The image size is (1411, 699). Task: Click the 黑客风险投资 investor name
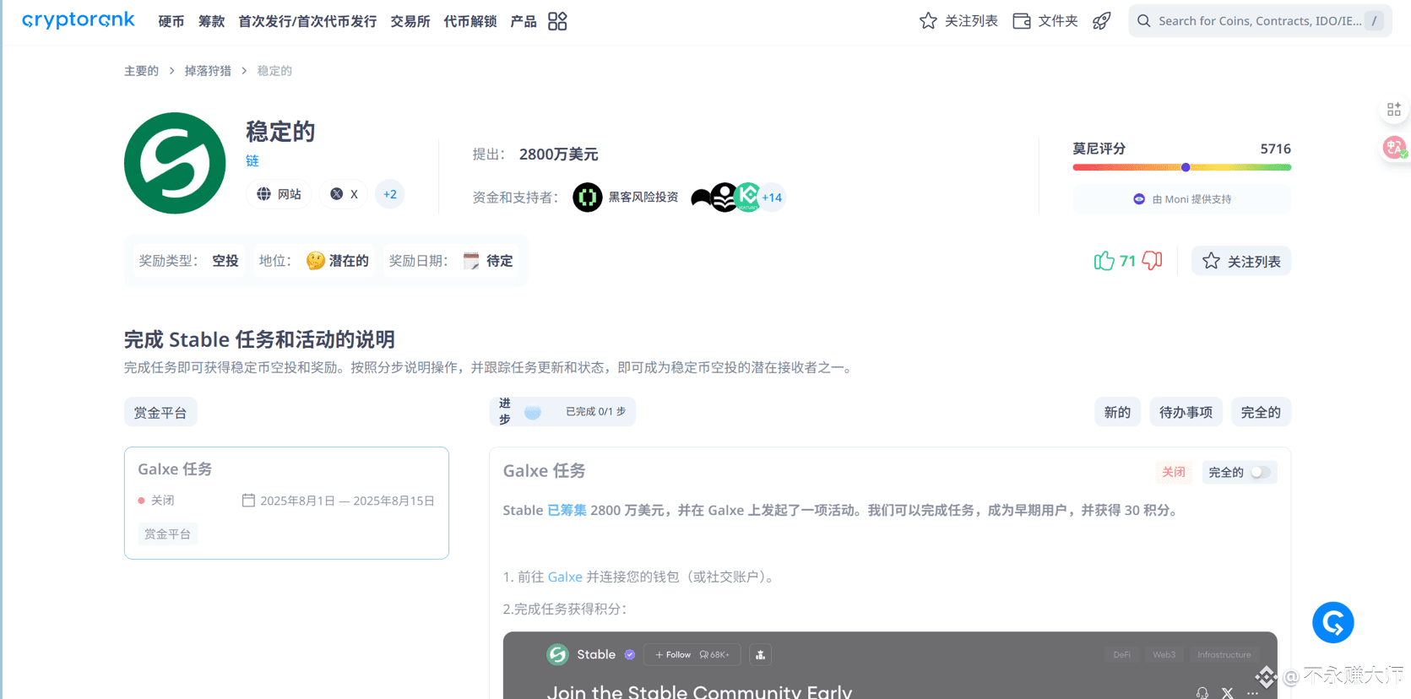pos(643,198)
